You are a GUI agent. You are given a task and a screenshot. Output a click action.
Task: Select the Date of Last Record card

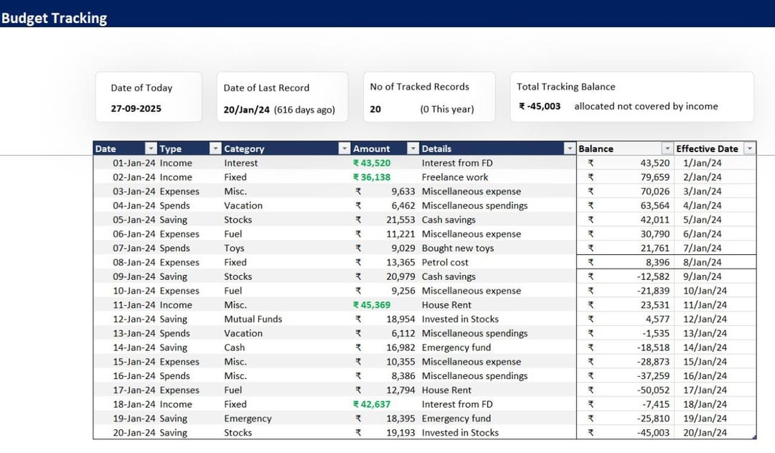[282, 97]
